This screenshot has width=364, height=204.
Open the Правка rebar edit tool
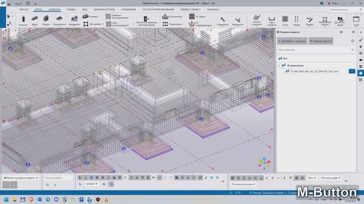309,20
